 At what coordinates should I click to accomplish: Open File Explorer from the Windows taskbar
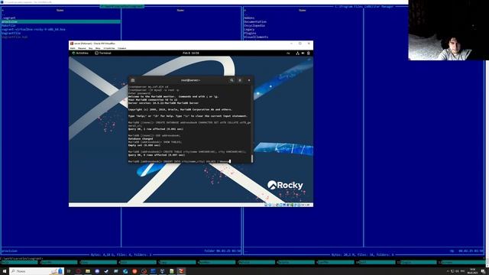click(x=88, y=271)
